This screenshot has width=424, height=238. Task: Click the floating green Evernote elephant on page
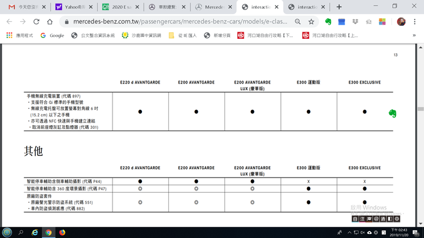[x=392, y=113]
